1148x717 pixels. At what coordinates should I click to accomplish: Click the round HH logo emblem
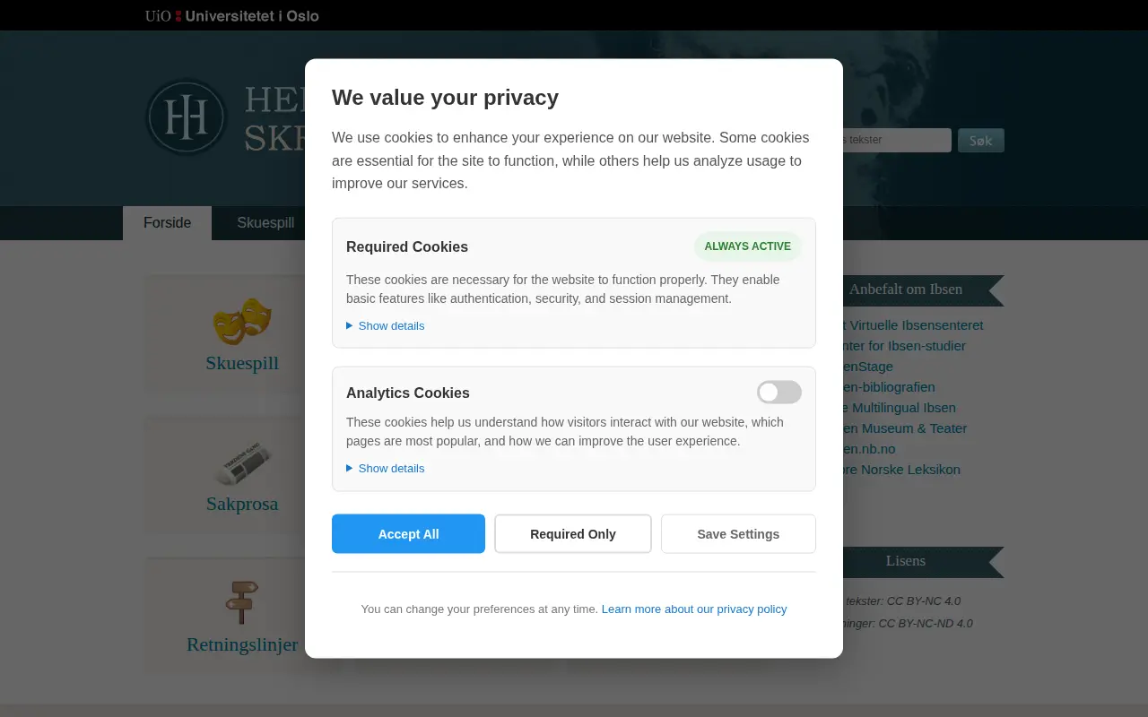tap(187, 117)
